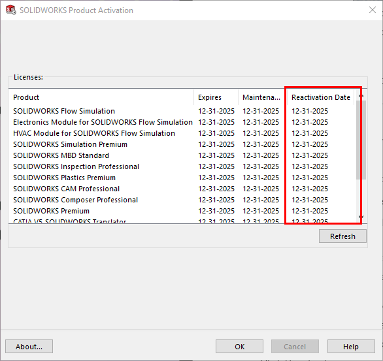Click Maintenance date for HVAC Module row
The width and height of the screenshot is (383, 361).
click(x=261, y=133)
